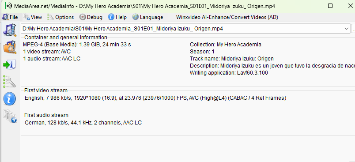Click the Language globe icon

[136, 17]
